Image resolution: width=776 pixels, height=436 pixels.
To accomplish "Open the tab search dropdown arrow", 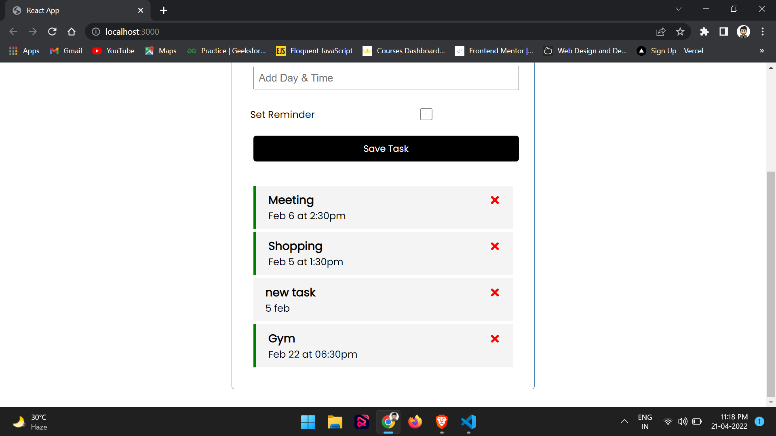I will click(x=679, y=9).
